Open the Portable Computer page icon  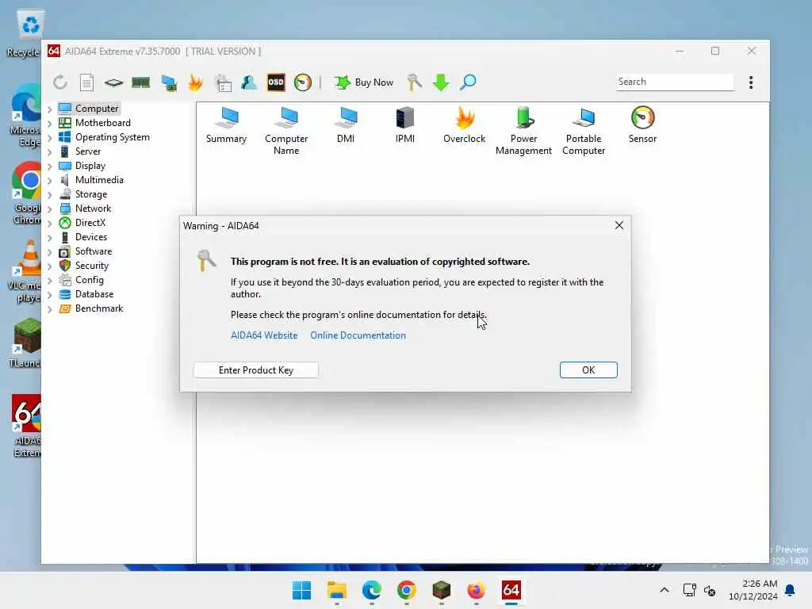coord(584,131)
